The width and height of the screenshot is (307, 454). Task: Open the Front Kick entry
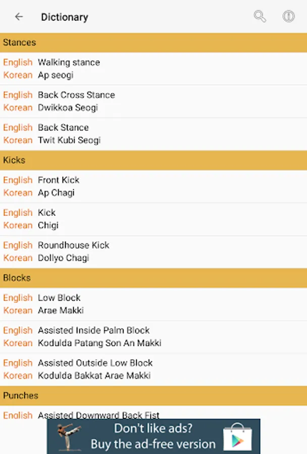click(x=153, y=187)
